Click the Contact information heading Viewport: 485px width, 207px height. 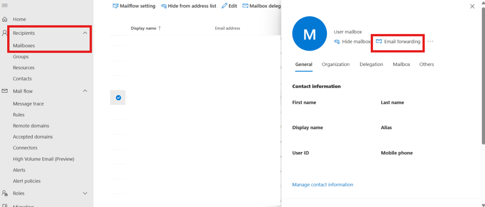pyautogui.click(x=316, y=86)
